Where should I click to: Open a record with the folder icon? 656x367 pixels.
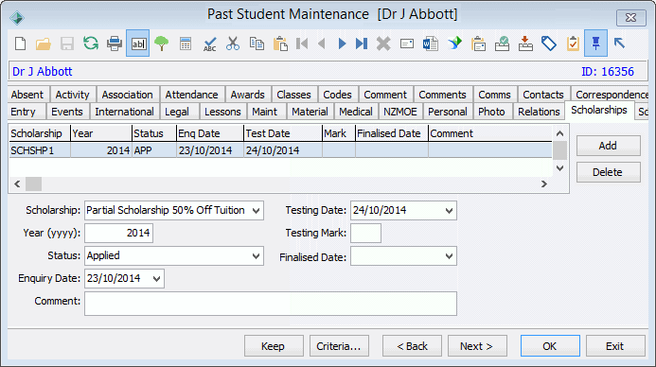pos(44,44)
